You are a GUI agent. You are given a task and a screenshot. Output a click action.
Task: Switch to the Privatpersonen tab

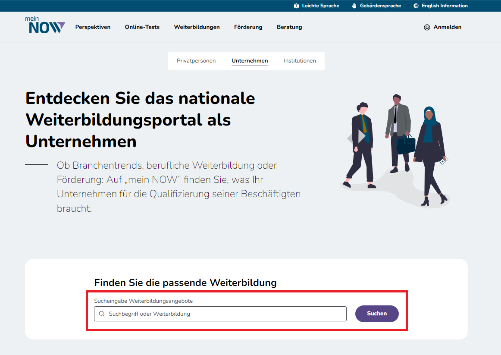click(196, 61)
